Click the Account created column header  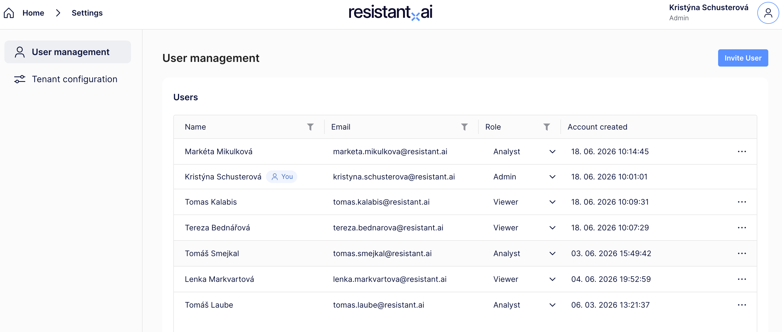(x=597, y=127)
